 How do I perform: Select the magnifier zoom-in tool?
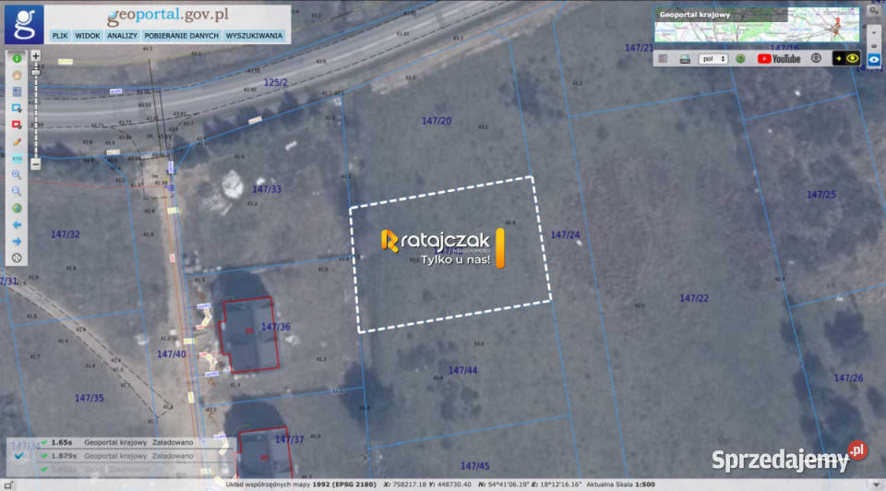coord(17,175)
